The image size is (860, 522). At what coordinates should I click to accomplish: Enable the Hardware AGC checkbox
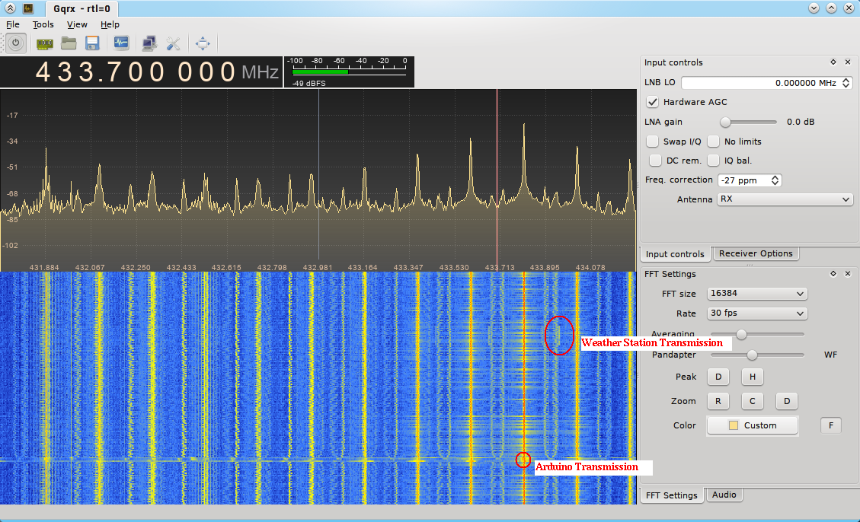pos(653,102)
